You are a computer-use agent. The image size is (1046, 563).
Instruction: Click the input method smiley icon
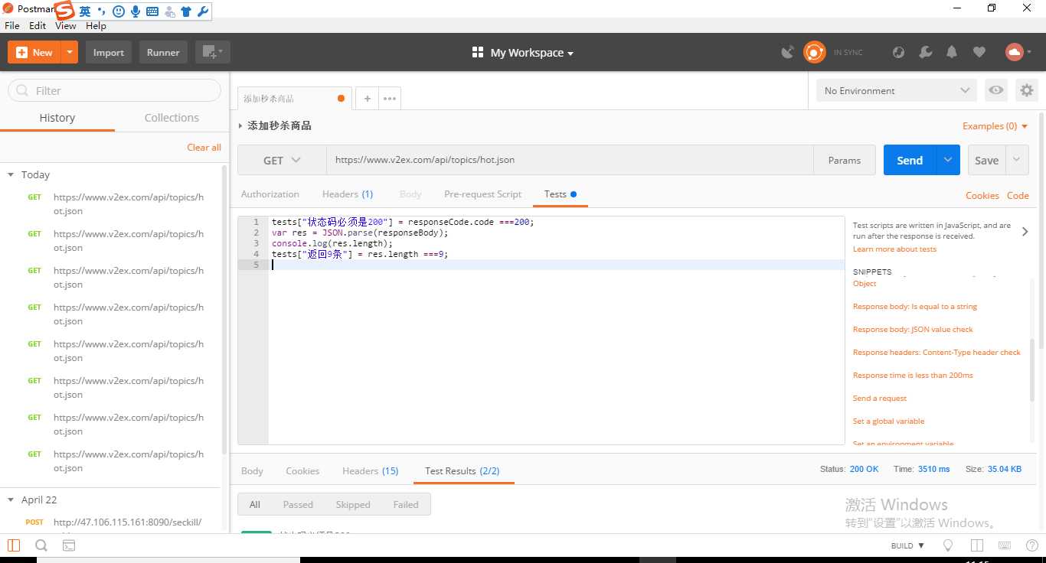[119, 11]
